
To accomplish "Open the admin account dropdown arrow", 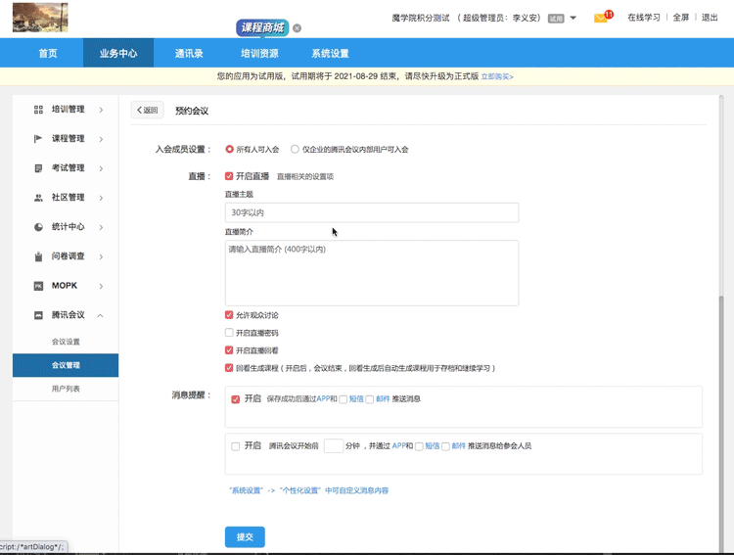I will [x=573, y=18].
